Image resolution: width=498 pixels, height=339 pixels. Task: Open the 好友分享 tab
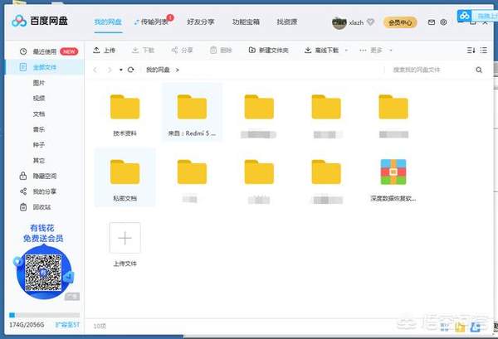point(201,22)
